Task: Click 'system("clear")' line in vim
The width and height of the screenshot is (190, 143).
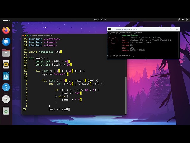Action: [x=55, y=74]
